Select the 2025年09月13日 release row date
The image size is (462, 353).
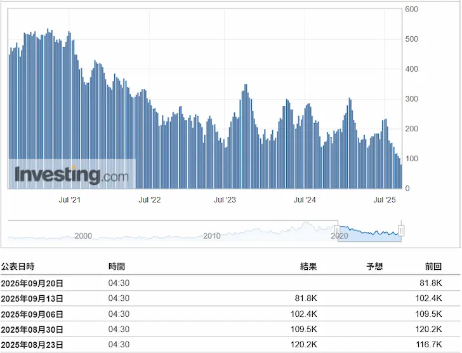click(x=32, y=298)
